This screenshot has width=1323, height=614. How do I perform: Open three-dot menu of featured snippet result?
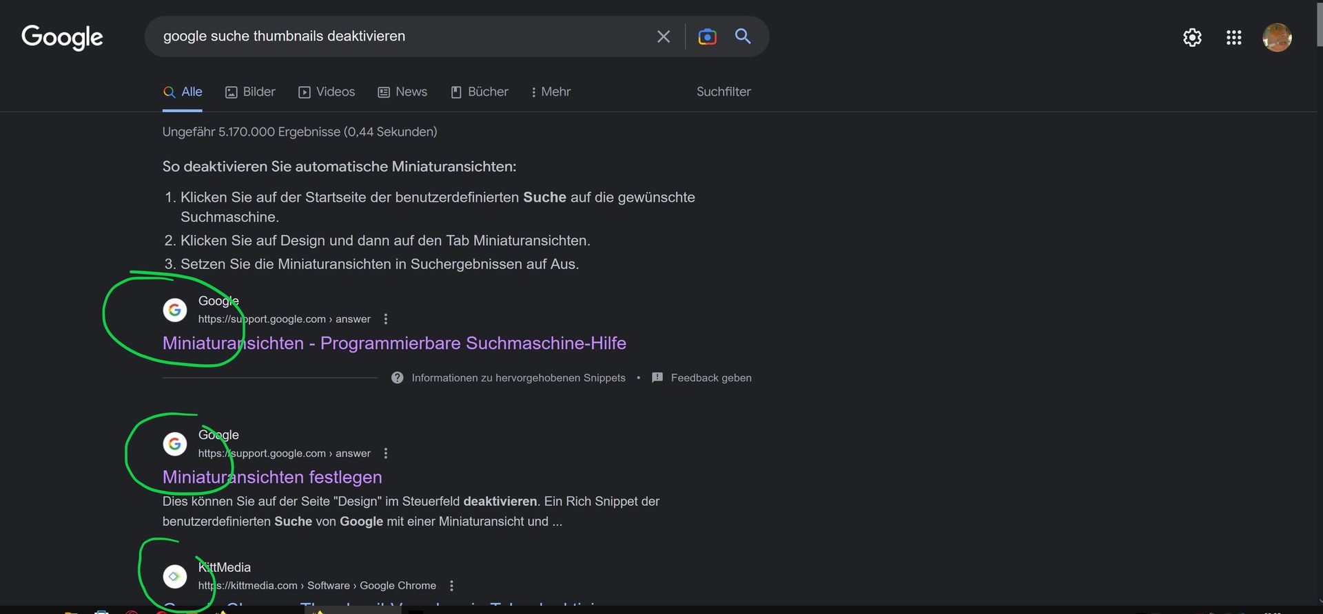click(x=386, y=319)
